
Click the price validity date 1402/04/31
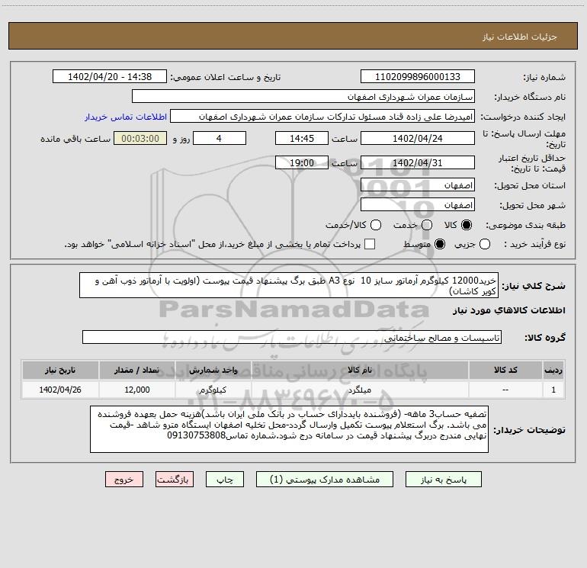tap(418, 162)
